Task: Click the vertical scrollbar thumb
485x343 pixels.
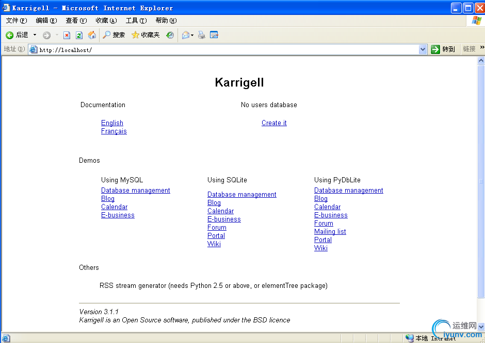Action: [481, 181]
